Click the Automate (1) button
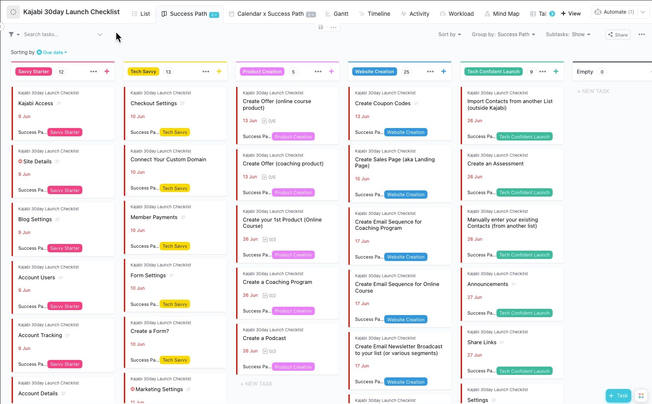 click(615, 12)
